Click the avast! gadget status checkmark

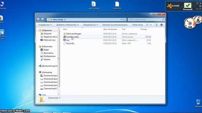(187, 6)
